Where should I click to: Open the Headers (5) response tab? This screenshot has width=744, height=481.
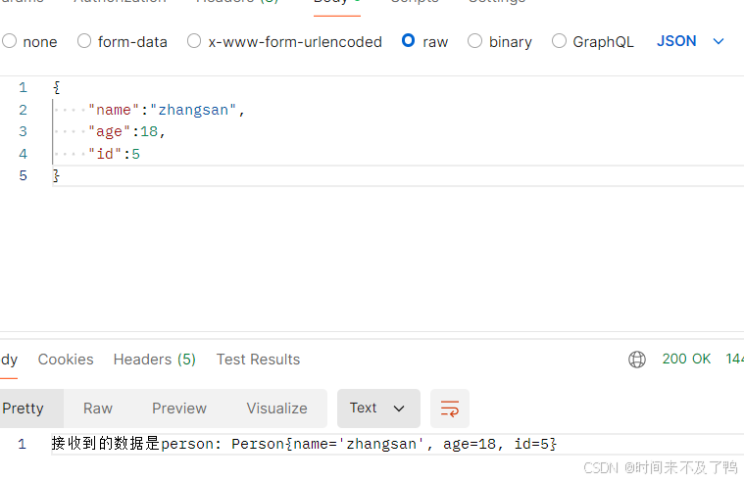tap(155, 360)
